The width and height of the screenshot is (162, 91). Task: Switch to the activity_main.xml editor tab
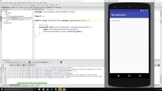[x=38, y=9]
